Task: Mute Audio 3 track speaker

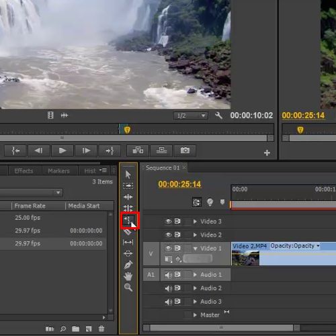Action: (x=168, y=302)
